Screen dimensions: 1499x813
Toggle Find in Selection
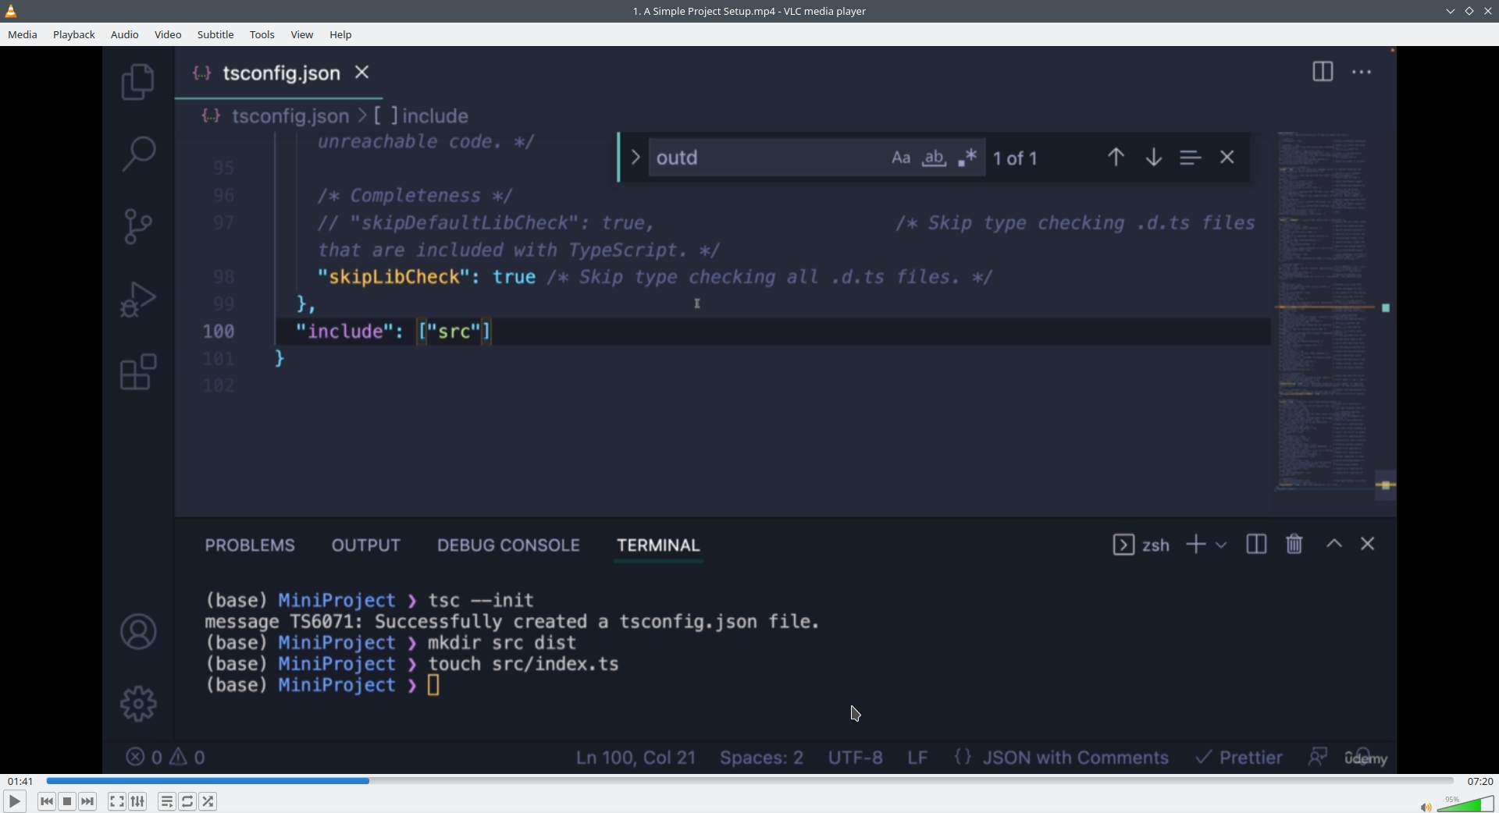pyautogui.click(x=1190, y=158)
